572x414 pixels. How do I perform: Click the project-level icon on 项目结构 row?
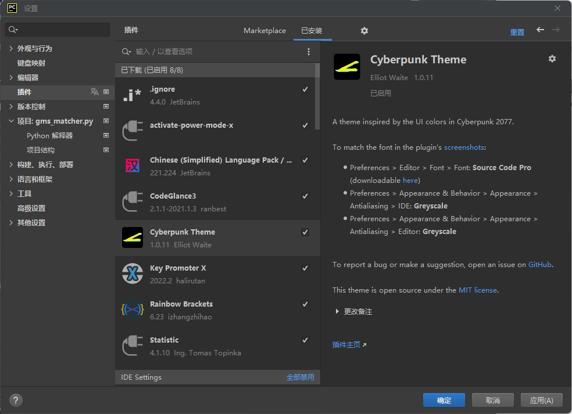(106, 150)
